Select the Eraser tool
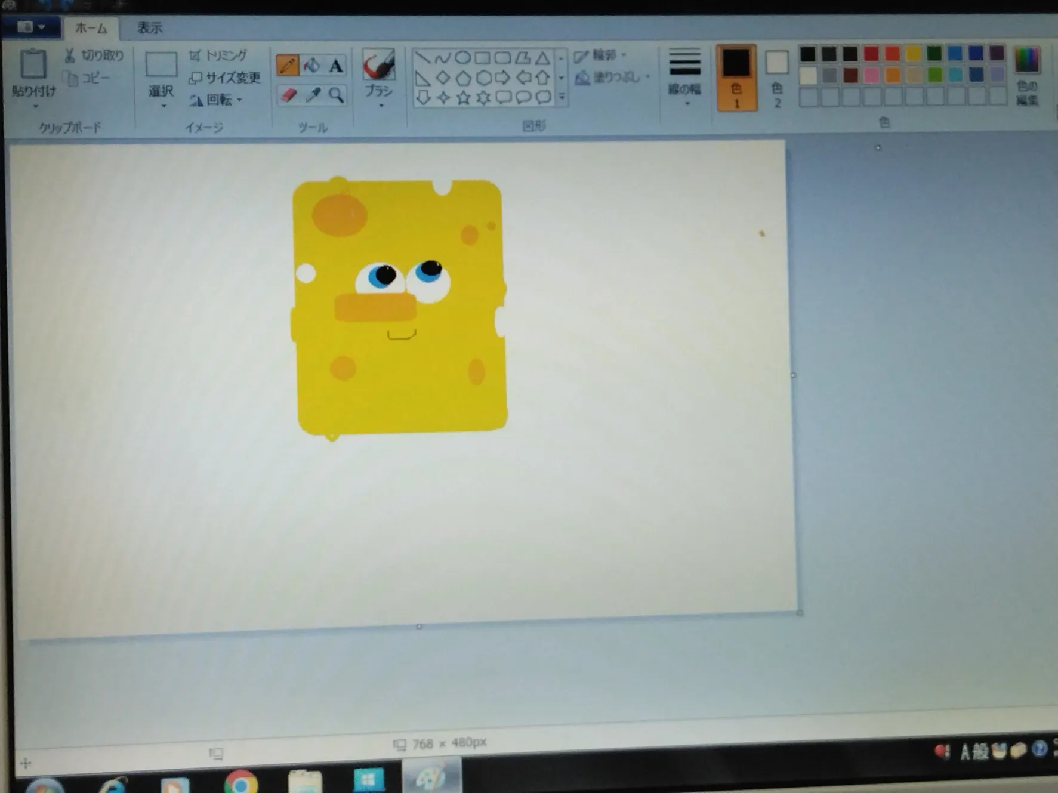The width and height of the screenshot is (1058, 793). pos(288,95)
